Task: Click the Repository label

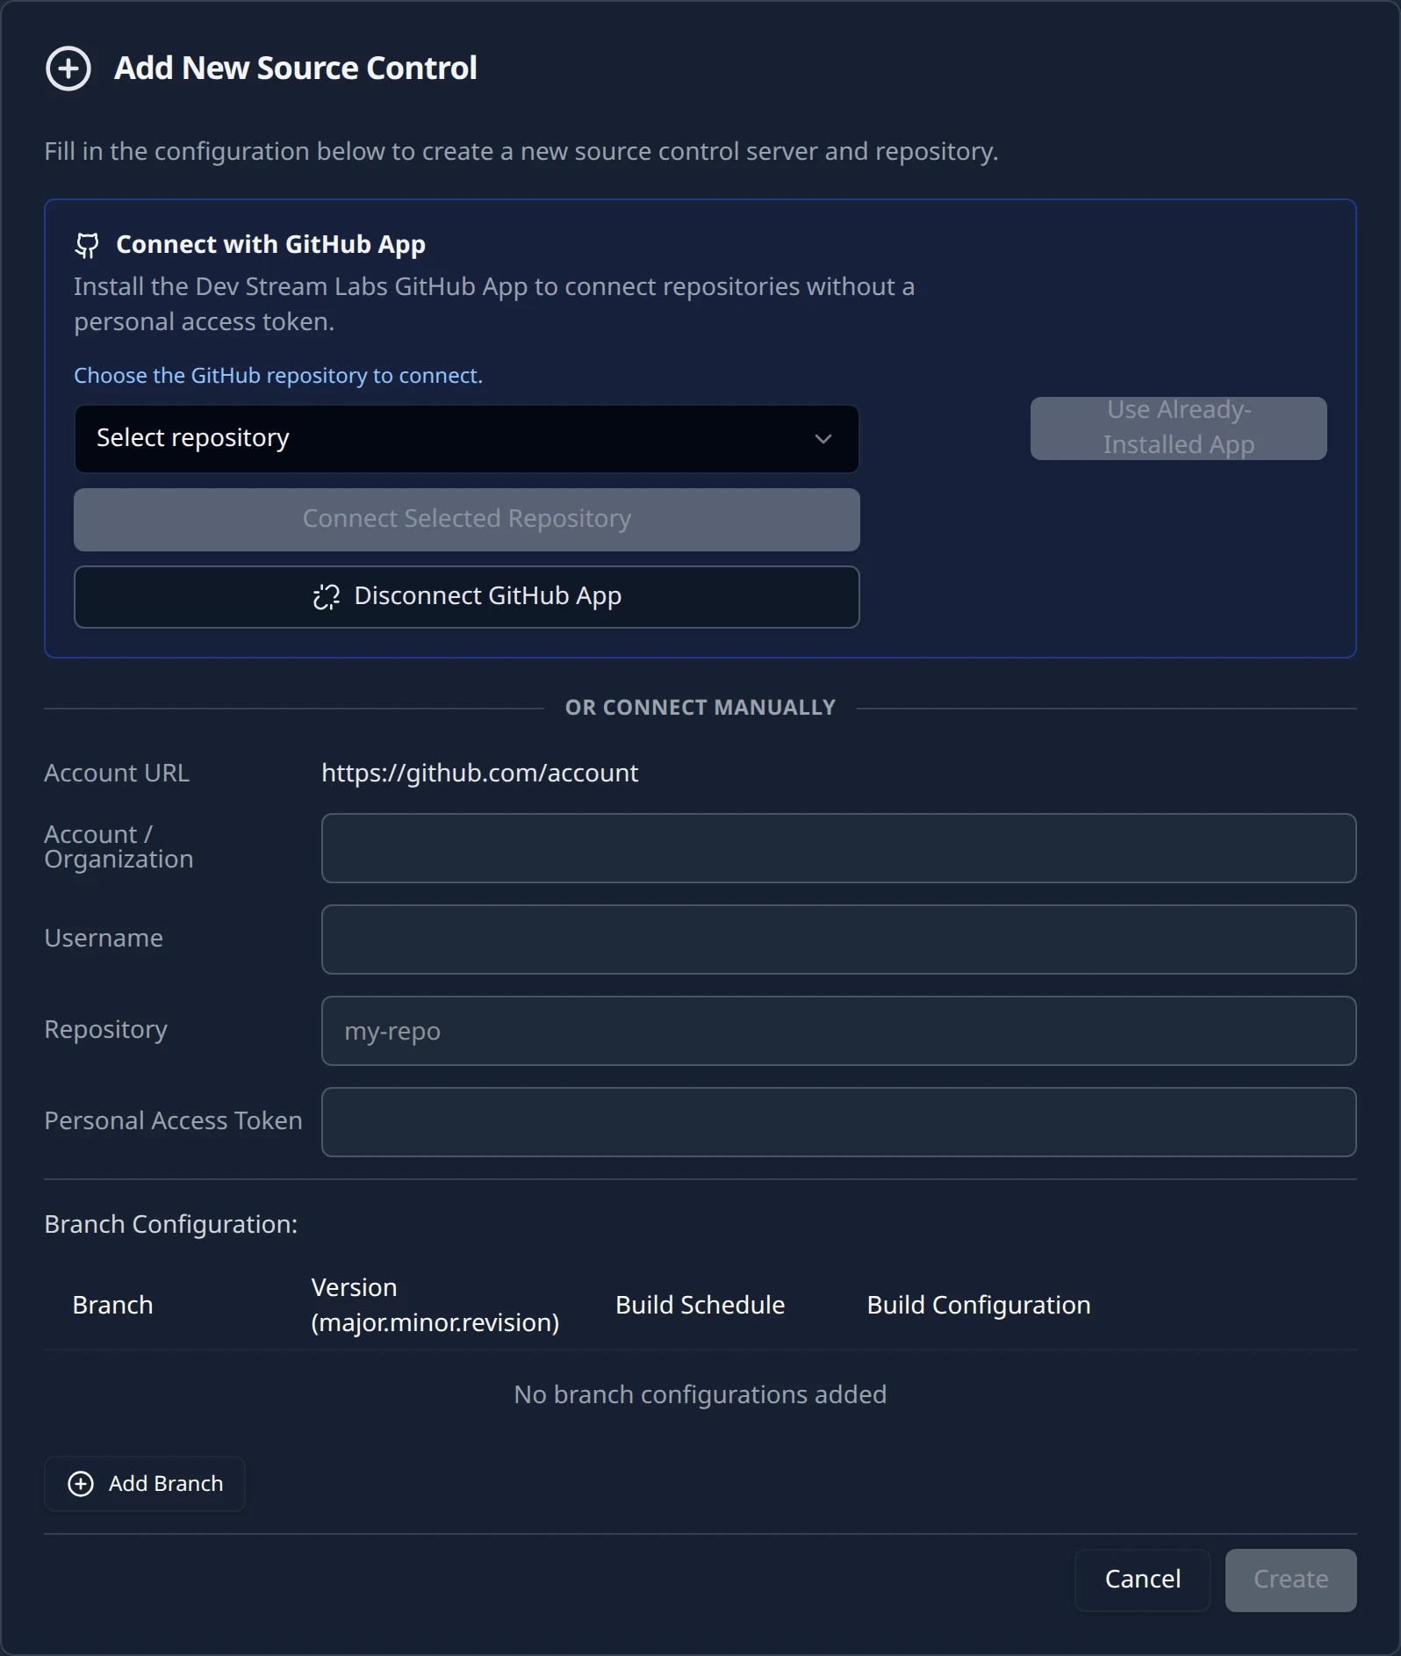Action: pos(106,1030)
